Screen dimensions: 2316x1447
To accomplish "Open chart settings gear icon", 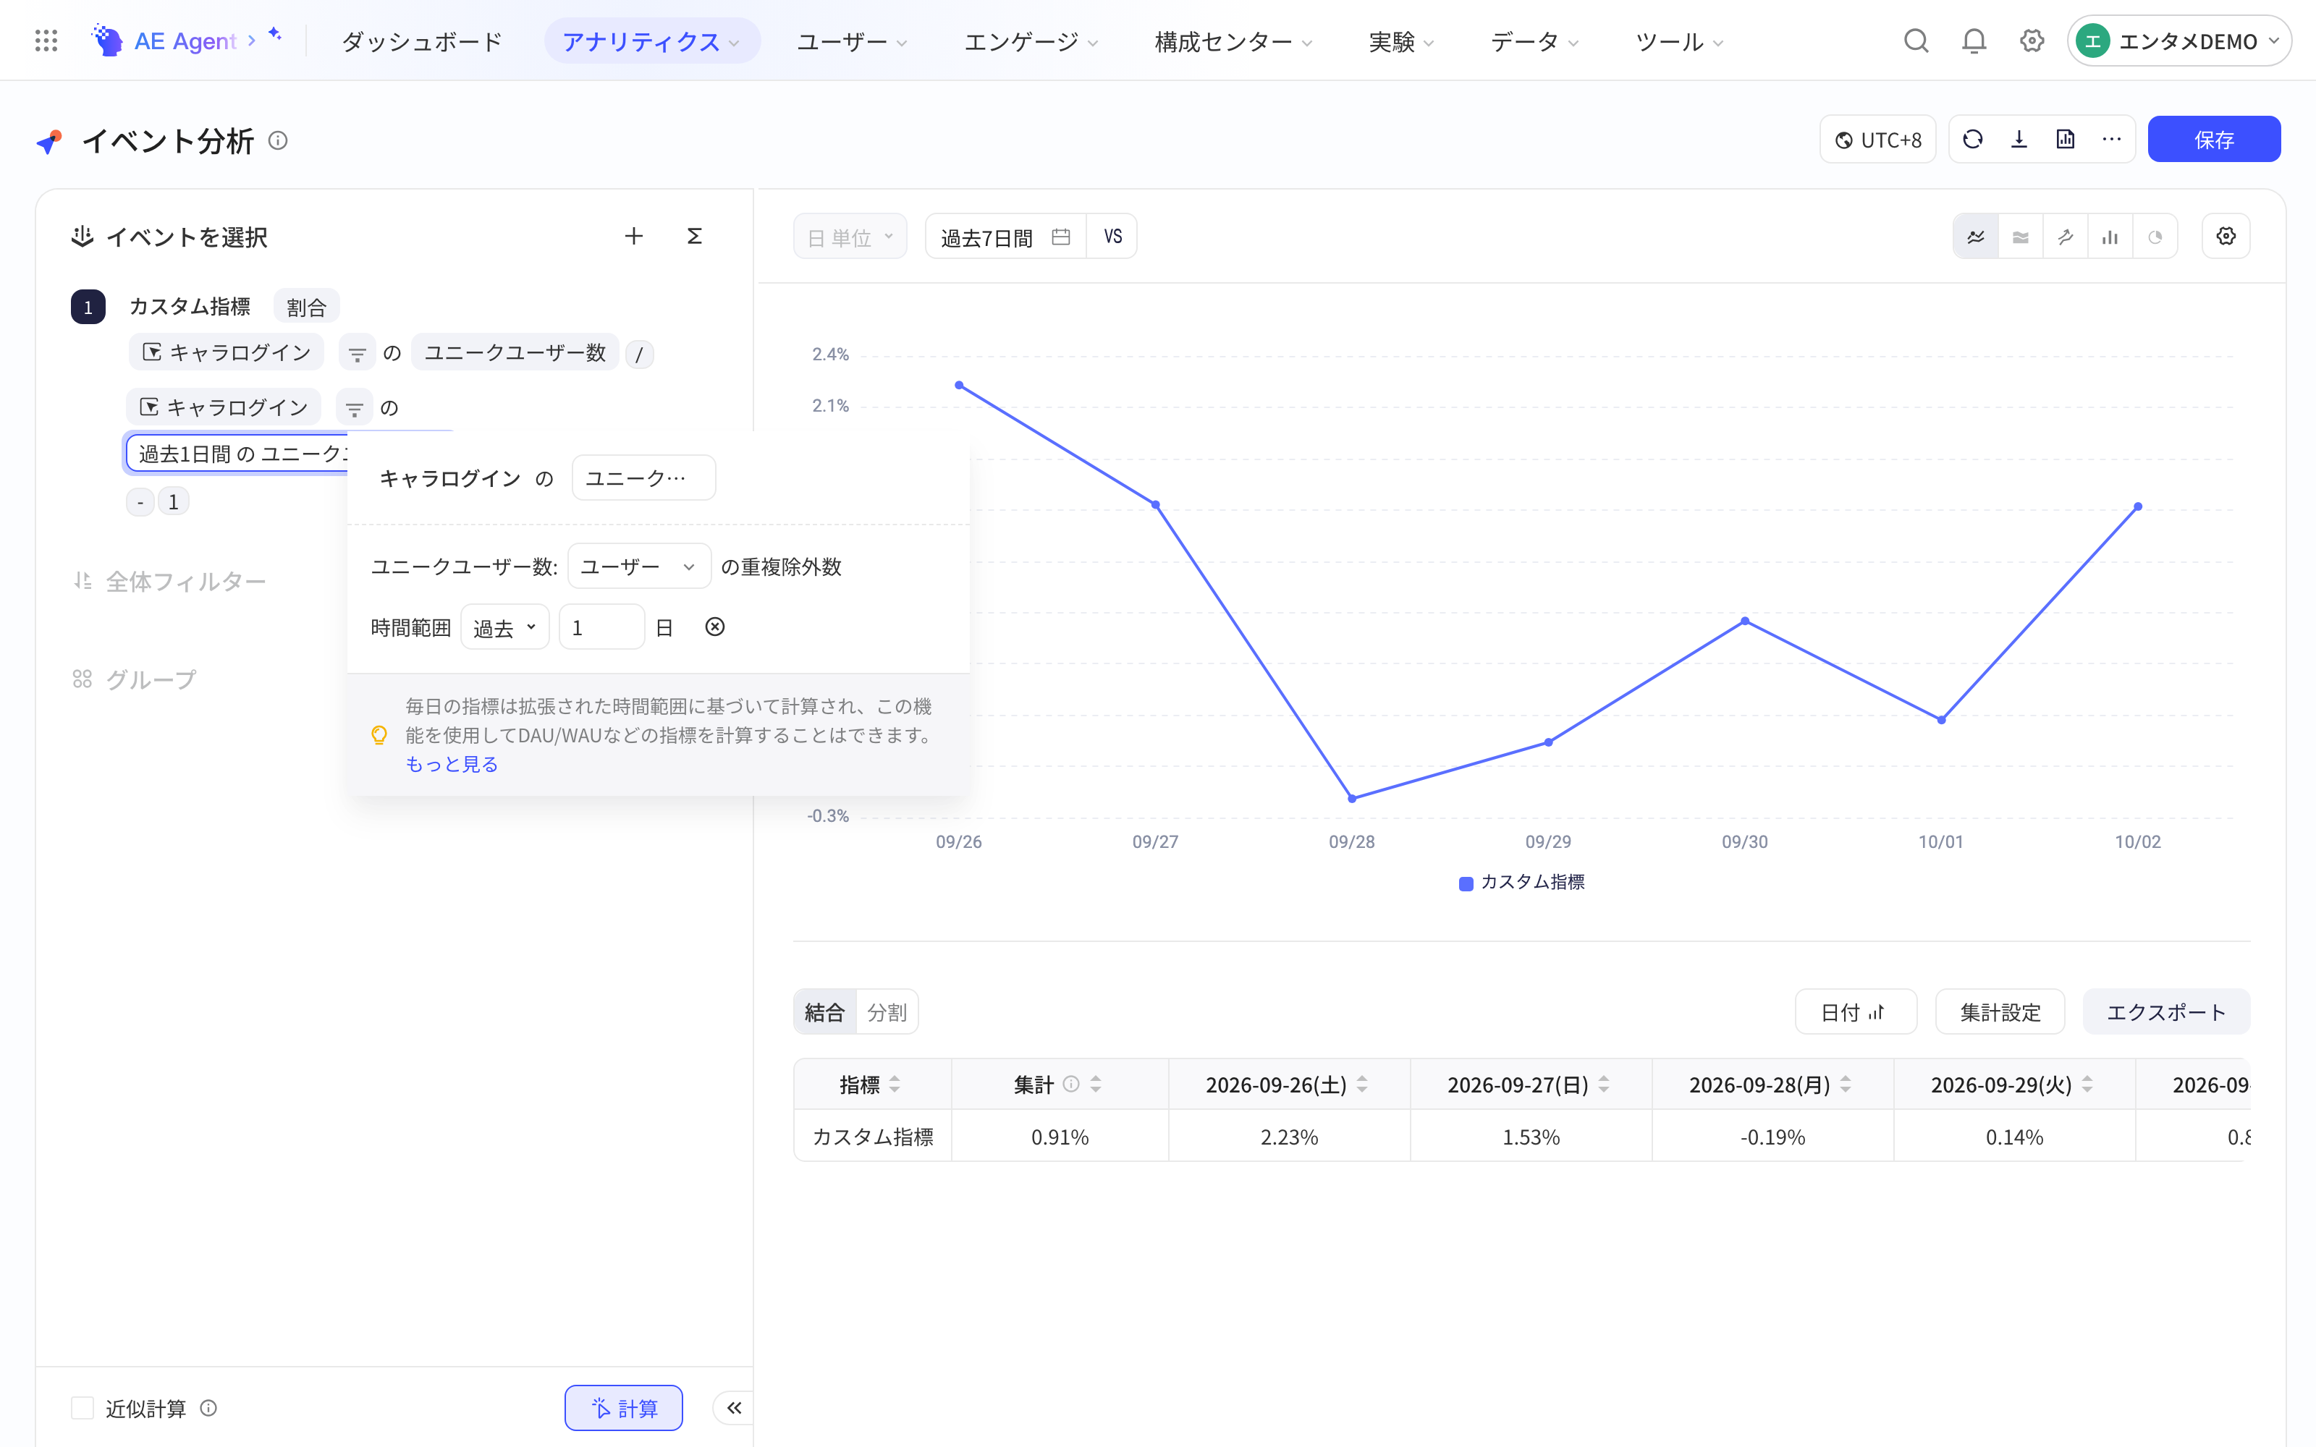I will tap(2226, 237).
